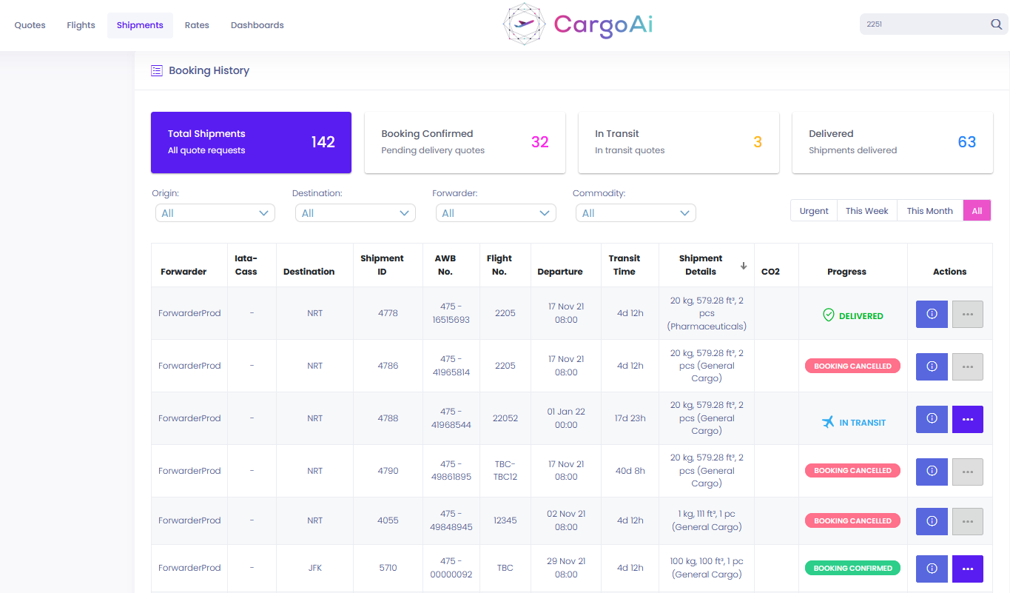Go to the Quotes tab
Screen dimensions: 1010x593
point(30,25)
